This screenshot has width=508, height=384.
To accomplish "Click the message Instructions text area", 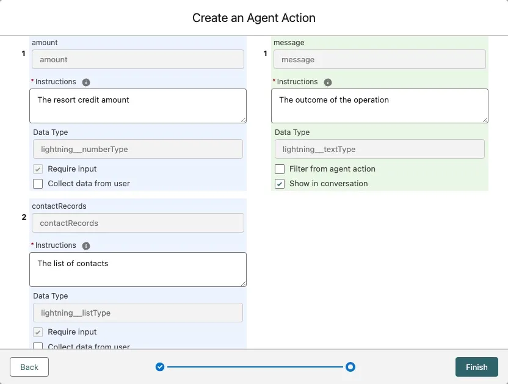I will pos(379,106).
